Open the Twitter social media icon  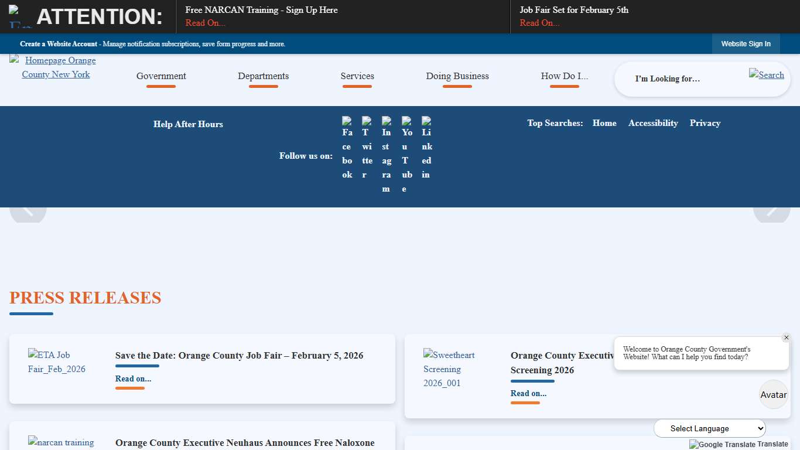point(367,148)
